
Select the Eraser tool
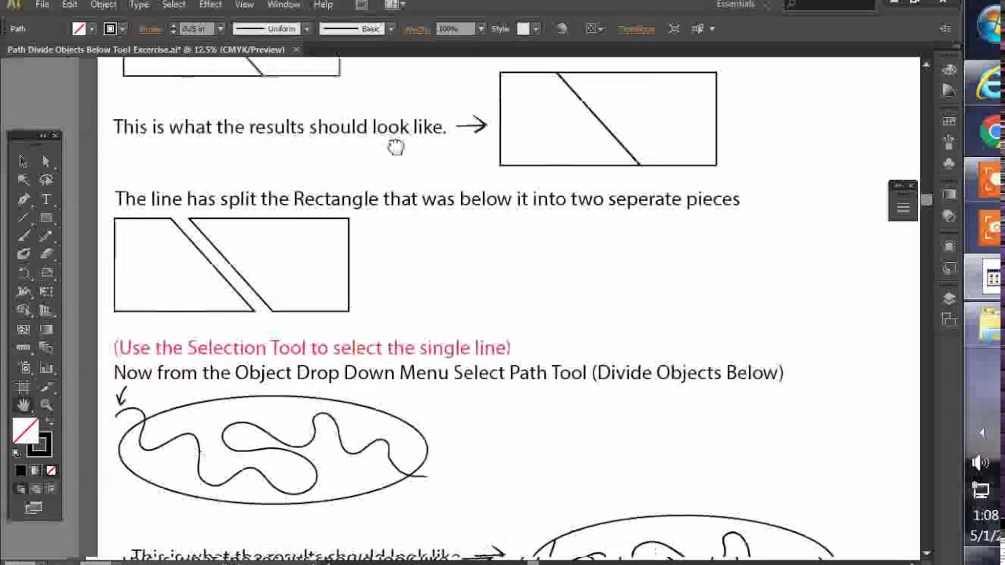tap(46, 254)
